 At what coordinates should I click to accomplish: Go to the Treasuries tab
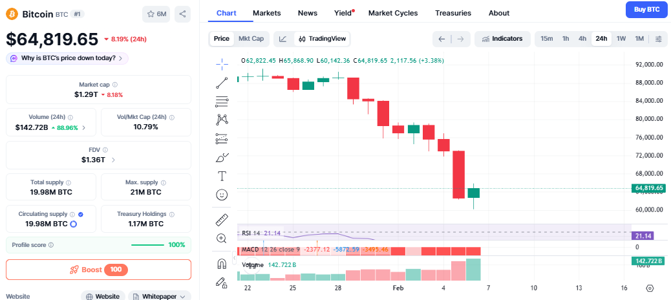[453, 13]
